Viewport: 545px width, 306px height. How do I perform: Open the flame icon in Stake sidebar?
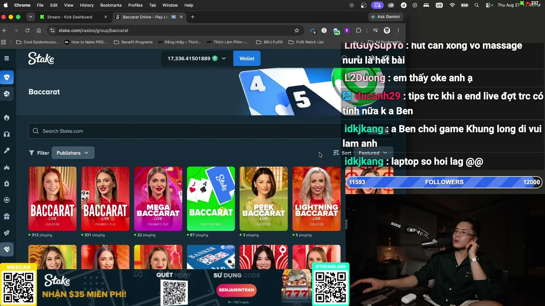[7, 118]
